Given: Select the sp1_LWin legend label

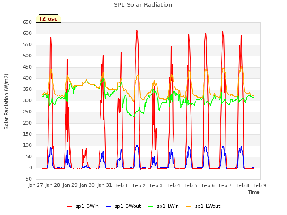Looking at the screenshot, I should [168, 206].
